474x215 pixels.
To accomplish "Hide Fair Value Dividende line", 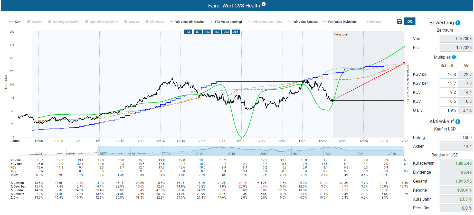I will [x=339, y=22].
